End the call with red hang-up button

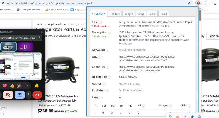[x=37, y=95]
